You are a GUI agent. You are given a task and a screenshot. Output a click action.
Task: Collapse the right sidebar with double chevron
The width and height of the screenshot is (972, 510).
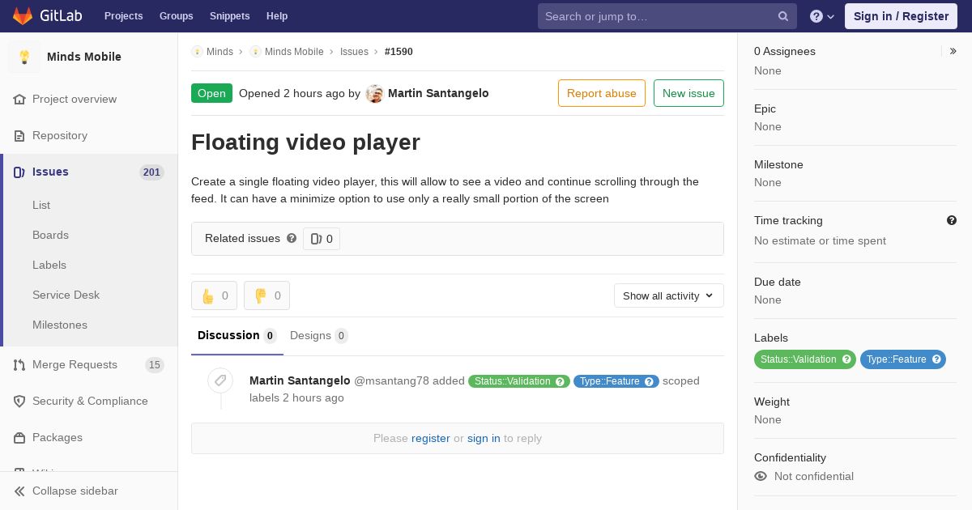pos(953,51)
